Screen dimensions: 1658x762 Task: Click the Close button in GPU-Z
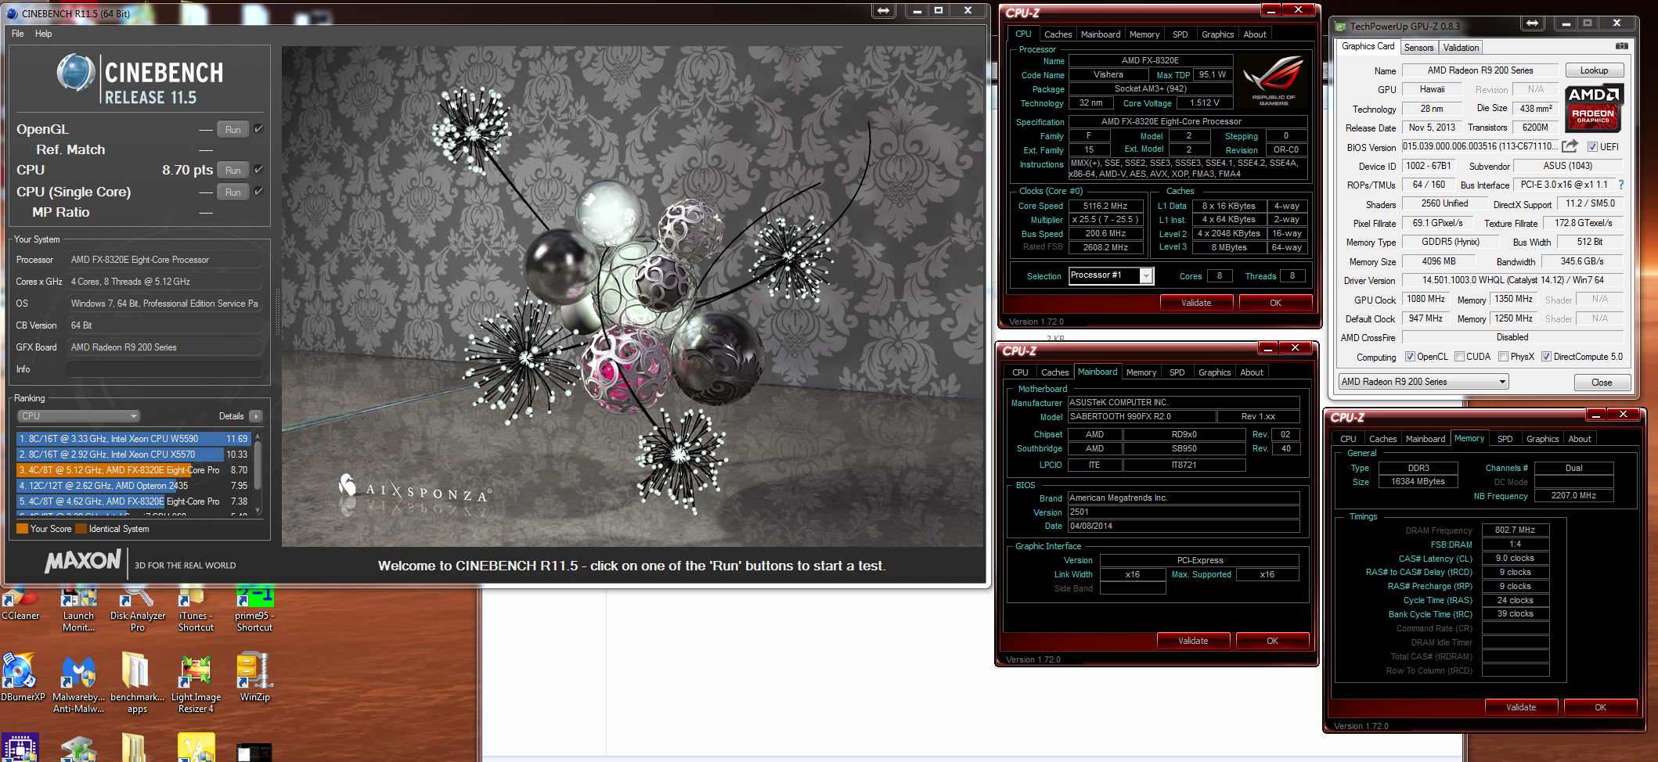(x=1602, y=383)
